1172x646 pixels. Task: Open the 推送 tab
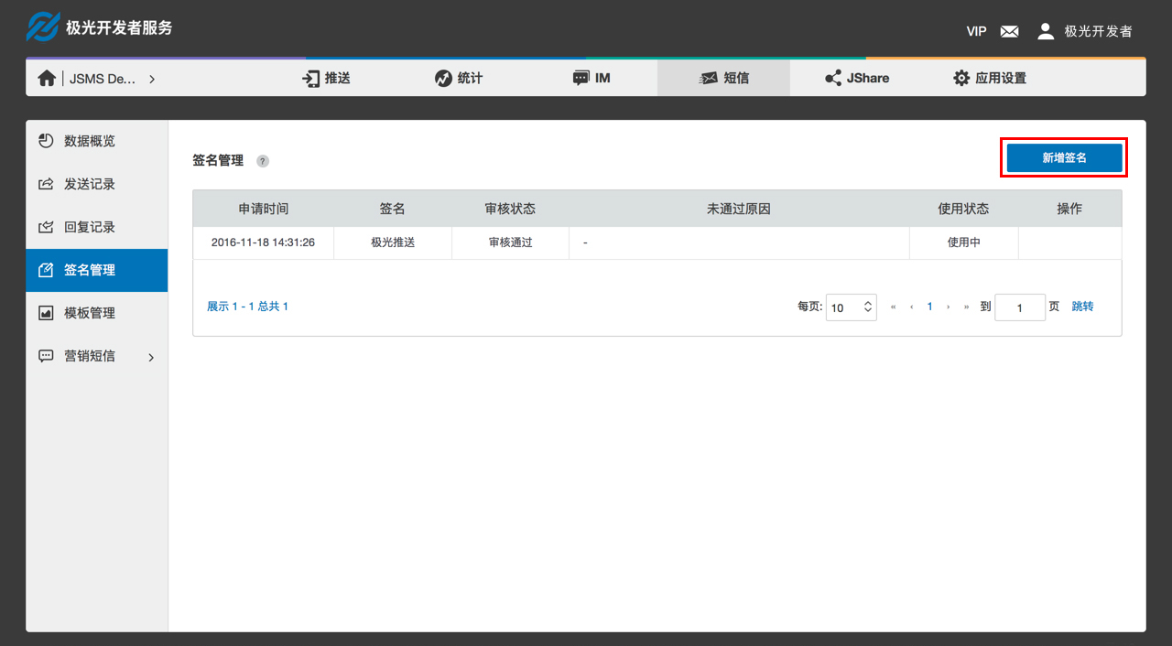point(327,79)
